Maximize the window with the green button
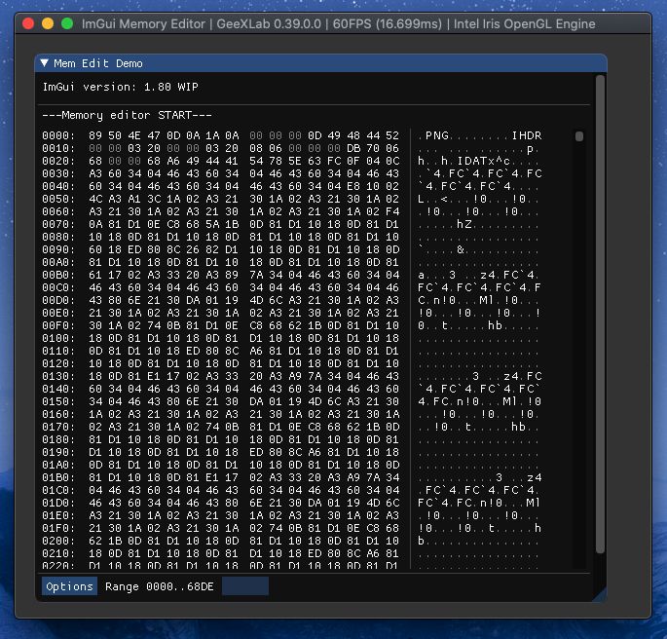This screenshot has height=639, width=667. [67, 23]
